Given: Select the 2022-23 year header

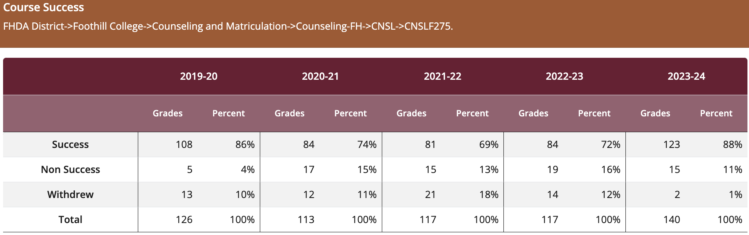Looking at the screenshot, I should click(x=564, y=76).
